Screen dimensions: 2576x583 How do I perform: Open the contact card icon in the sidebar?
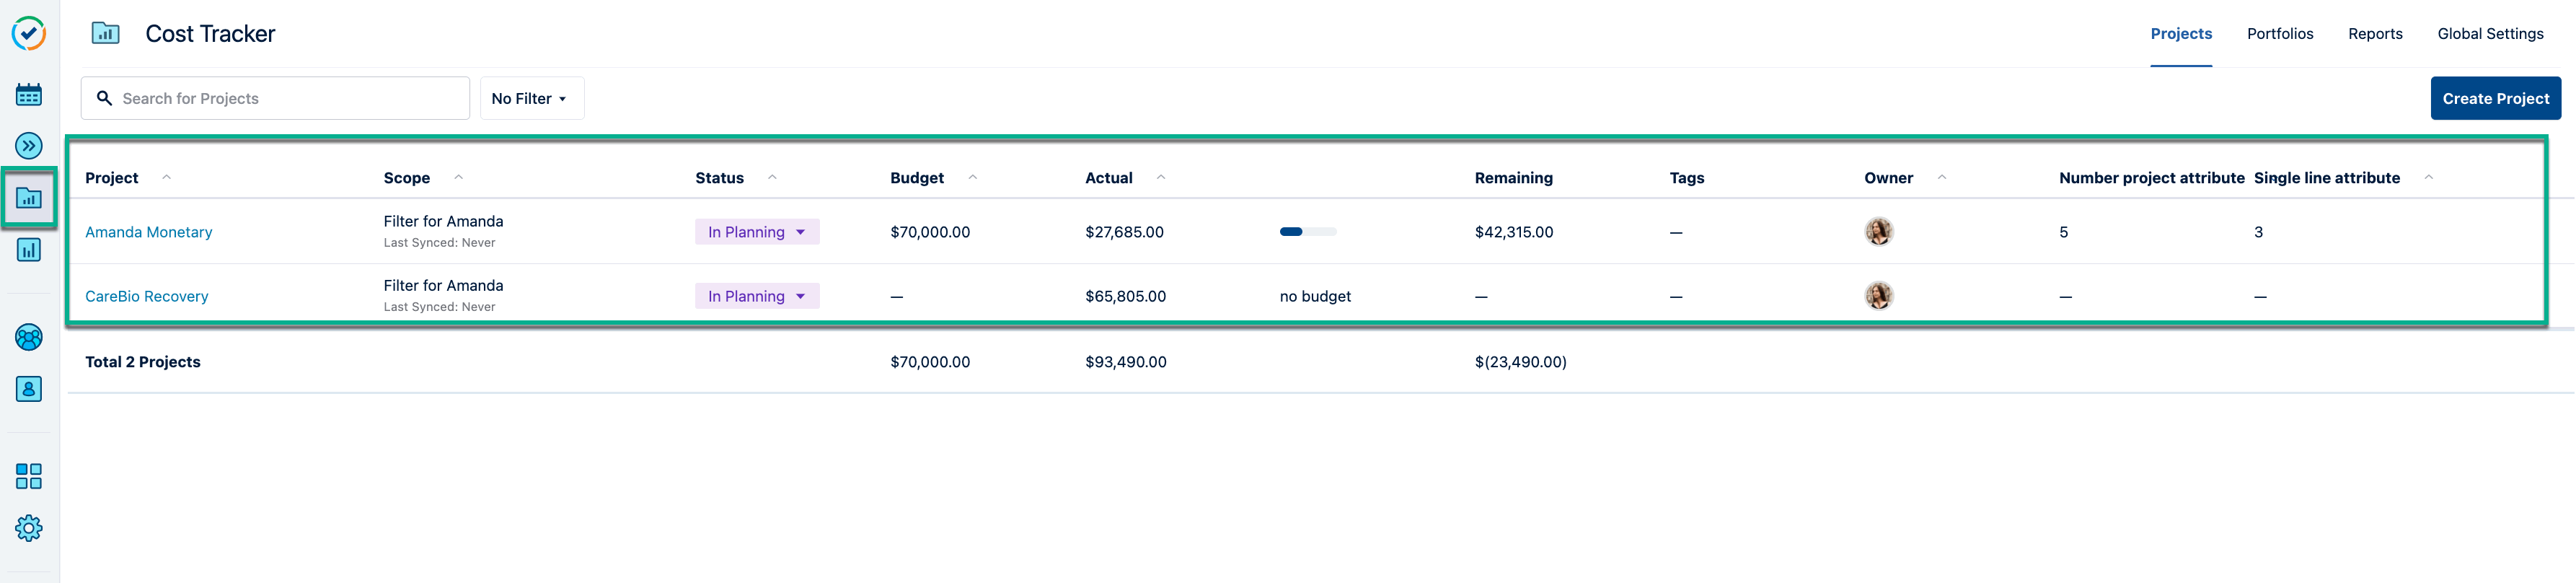coord(29,389)
